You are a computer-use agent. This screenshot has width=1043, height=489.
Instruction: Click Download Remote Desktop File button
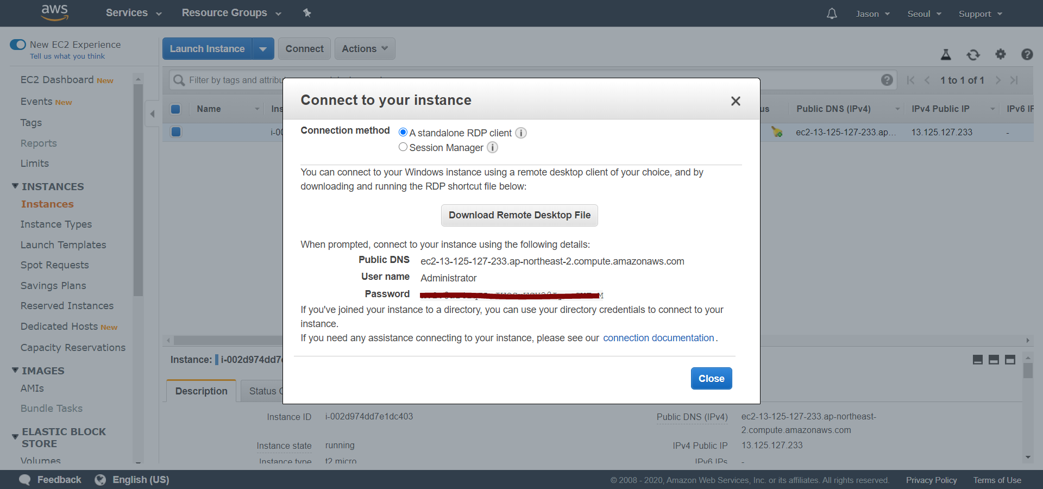[x=519, y=215]
